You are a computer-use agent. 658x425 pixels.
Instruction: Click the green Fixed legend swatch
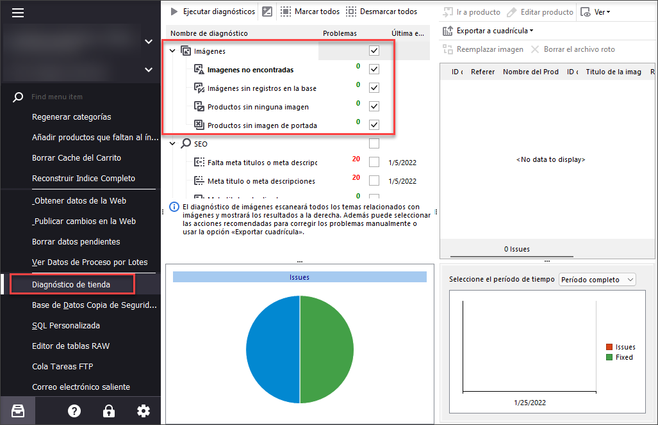(609, 358)
